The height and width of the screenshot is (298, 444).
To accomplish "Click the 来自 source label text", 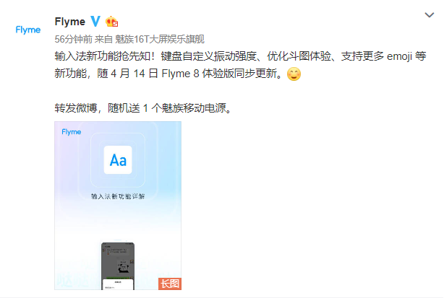I will click(x=103, y=39).
